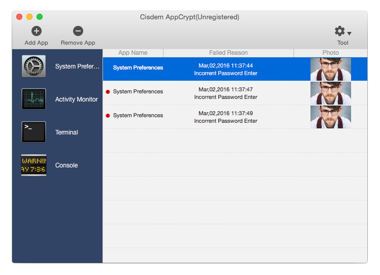Click the Console label in sidebar
380x275 pixels.
coord(66,165)
